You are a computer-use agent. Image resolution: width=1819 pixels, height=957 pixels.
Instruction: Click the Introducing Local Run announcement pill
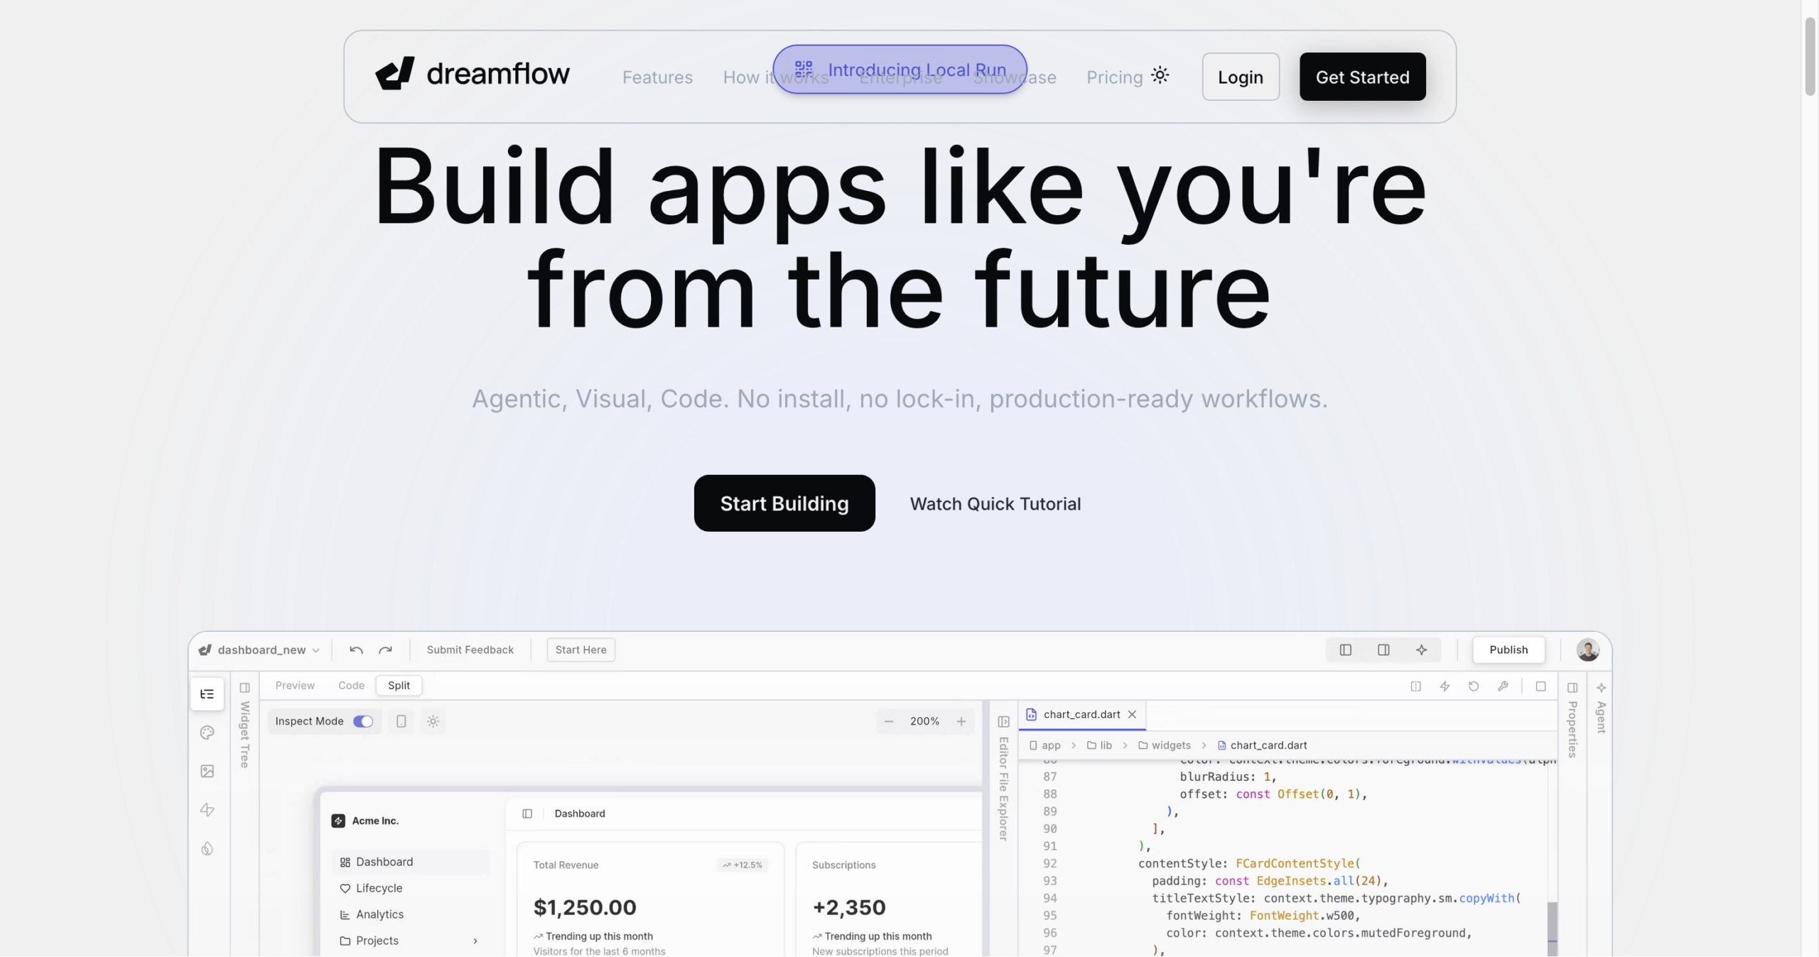[x=900, y=70]
